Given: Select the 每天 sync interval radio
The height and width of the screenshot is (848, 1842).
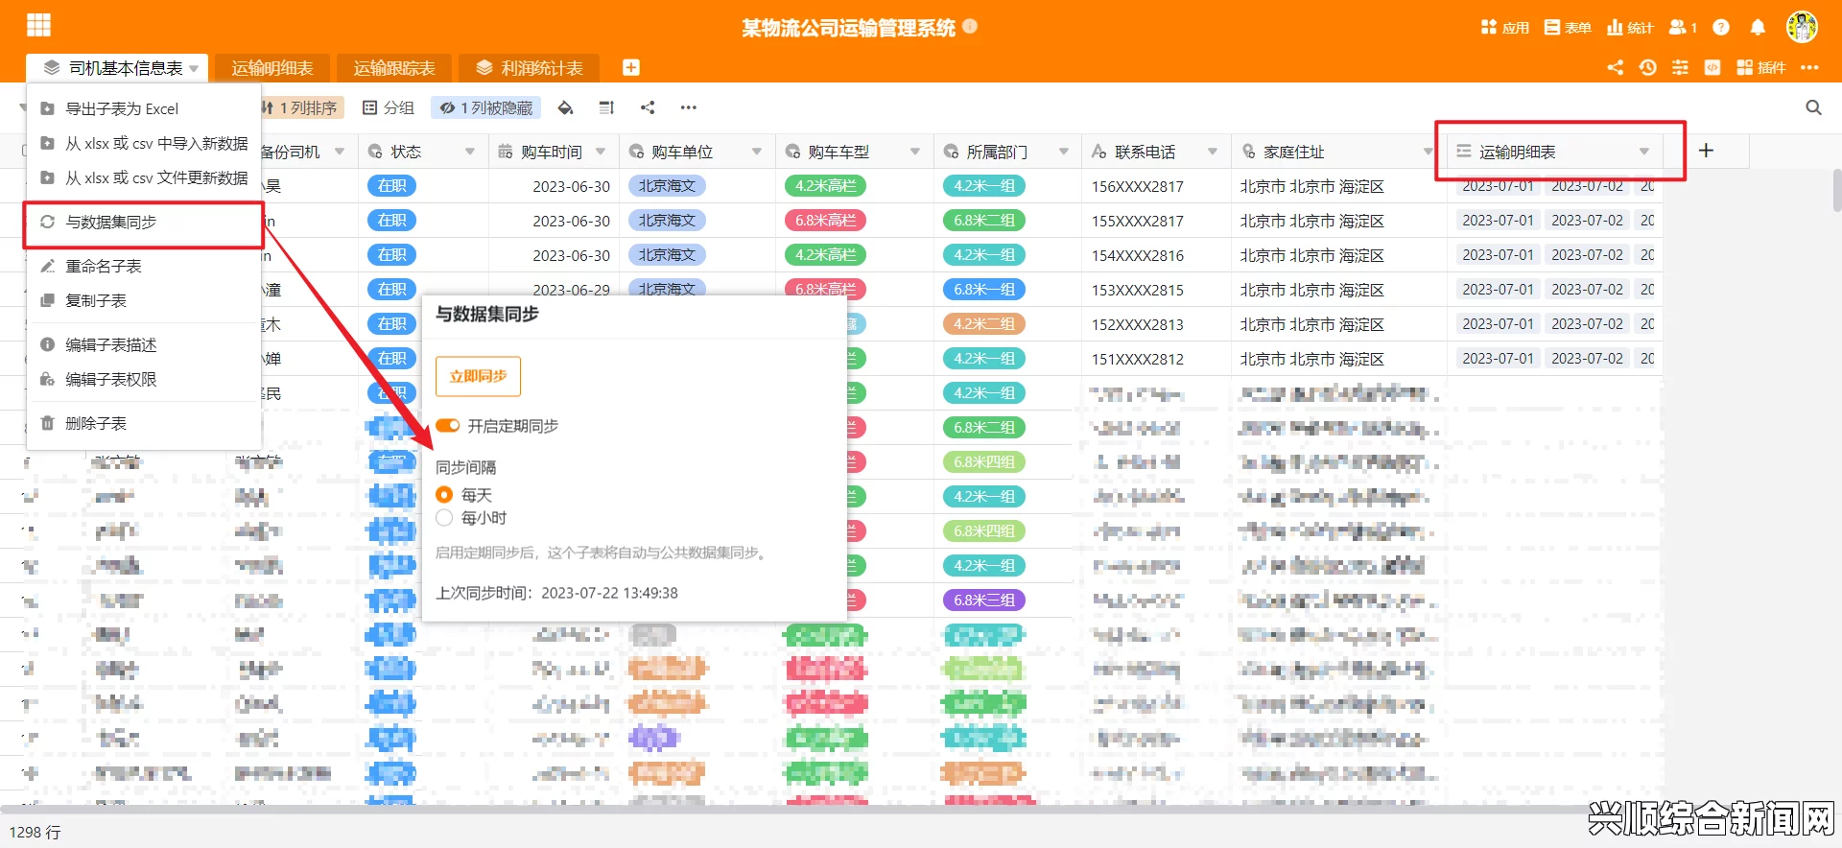Looking at the screenshot, I should coord(444,495).
